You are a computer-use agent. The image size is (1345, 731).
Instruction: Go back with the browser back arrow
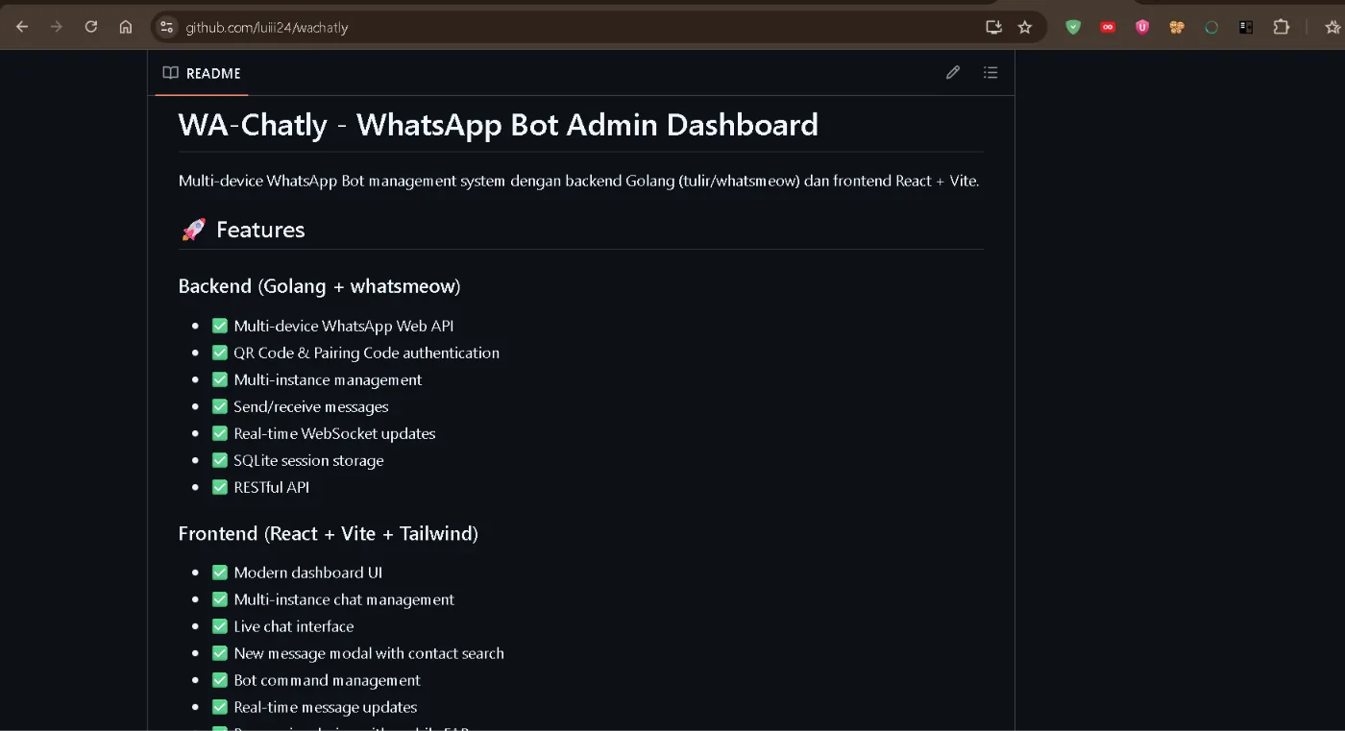(22, 27)
